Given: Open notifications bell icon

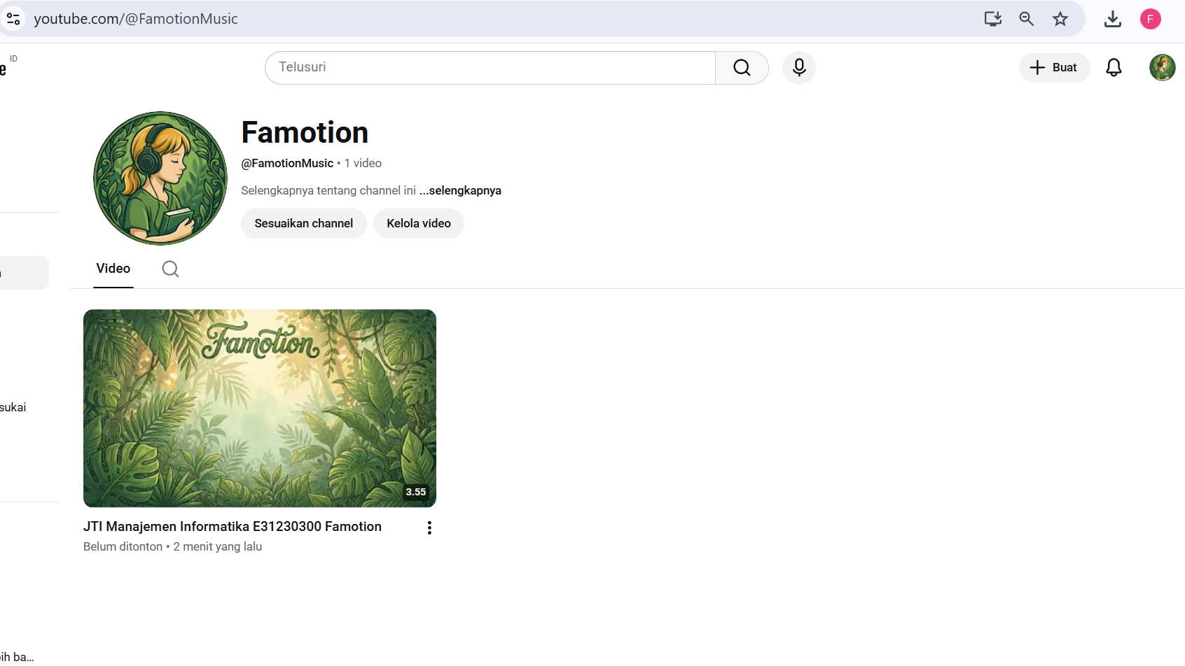Looking at the screenshot, I should [1114, 67].
